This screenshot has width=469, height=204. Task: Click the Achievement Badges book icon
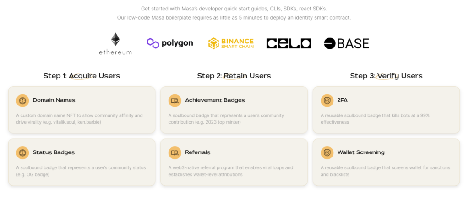[175, 100]
